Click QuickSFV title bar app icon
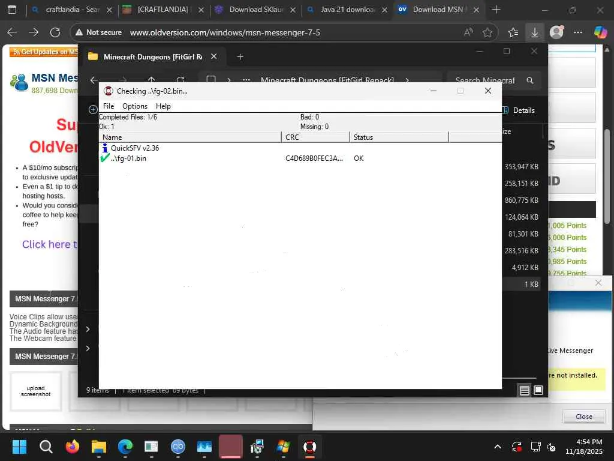Image resolution: width=614 pixels, height=461 pixels. click(x=109, y=91)
